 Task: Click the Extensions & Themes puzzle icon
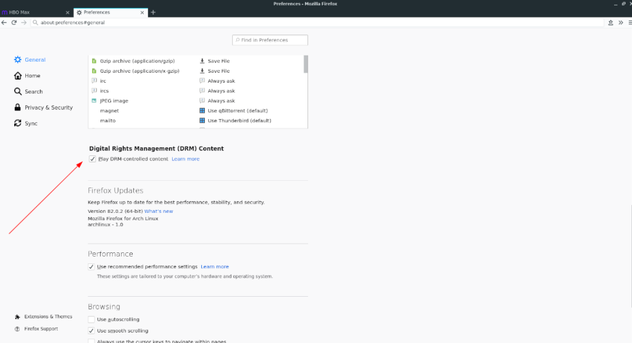tap(17, 316)
